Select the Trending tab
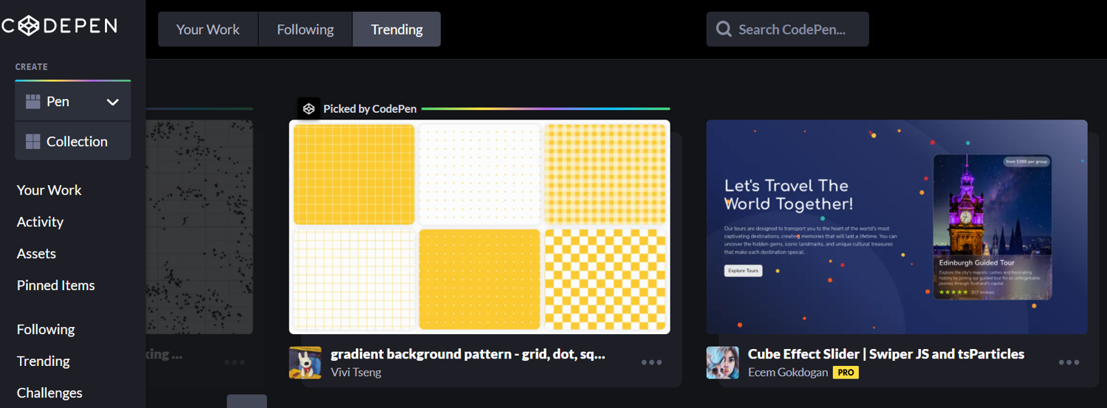 (x=397, y=30)
